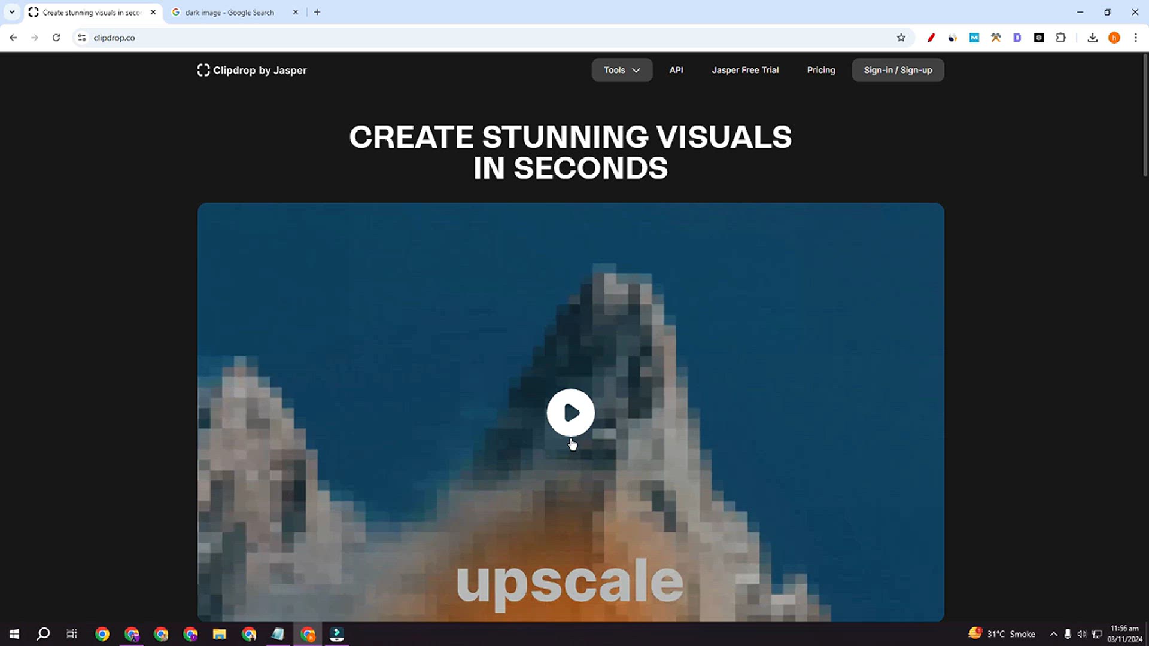Open the Tools dropdown menu

[x=622, y=70]
